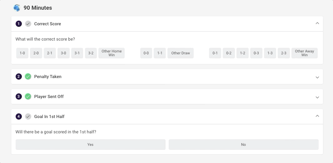Collapse the Goal In 1st Half section
Viewport: 333px width, 163px height.
coord(317,116)
